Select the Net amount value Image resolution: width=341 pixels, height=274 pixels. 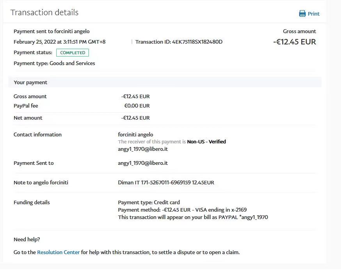tap(135, 118)
